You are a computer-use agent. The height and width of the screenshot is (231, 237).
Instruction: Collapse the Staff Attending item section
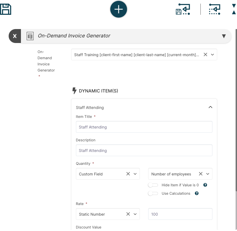[x=210, y=107]
